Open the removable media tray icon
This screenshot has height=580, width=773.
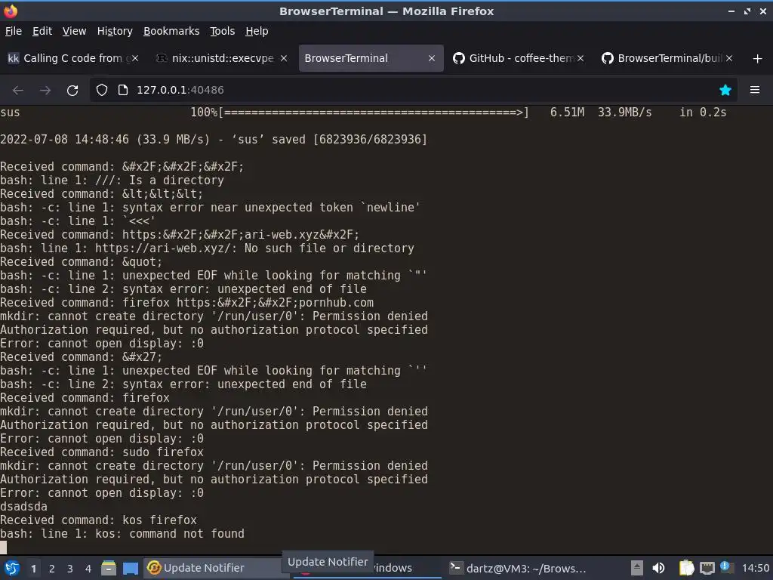[x=637, y=568]
